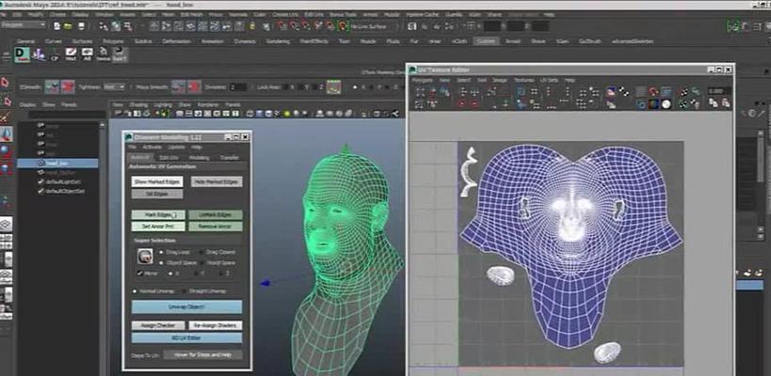Click the Re-Assign Shaders button
Screen dimensions: 771x376
click(216, 325)
